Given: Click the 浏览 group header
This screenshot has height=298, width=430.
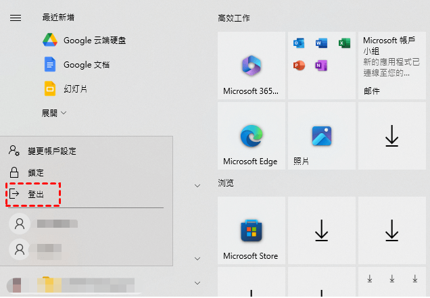Looking at the screenshot, I should pyautogui.click(x=226, y=183).
